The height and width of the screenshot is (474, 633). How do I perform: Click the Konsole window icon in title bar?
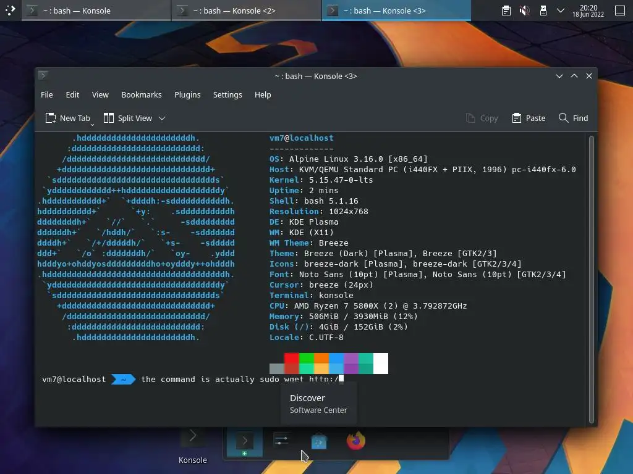pyautogui.click(x=43, y=75)
